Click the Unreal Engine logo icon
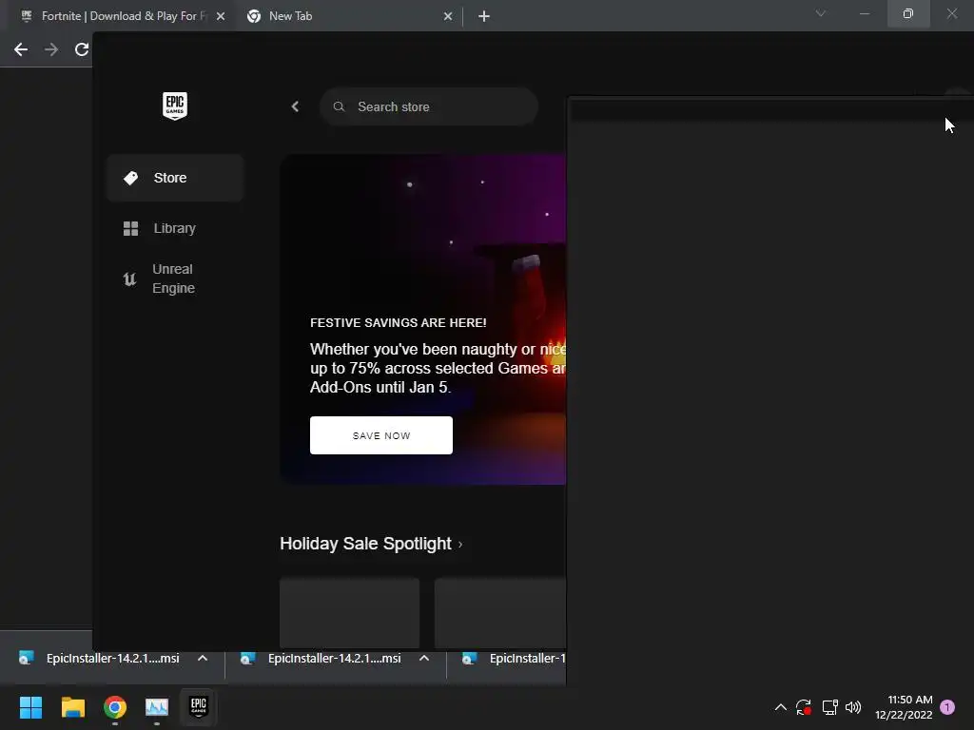Viewport: 974px width, 730px height. tap(129, 279)
